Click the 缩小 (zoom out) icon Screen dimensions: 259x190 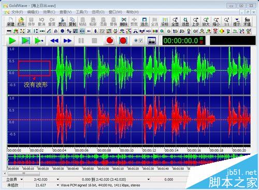tap(216, 22)
